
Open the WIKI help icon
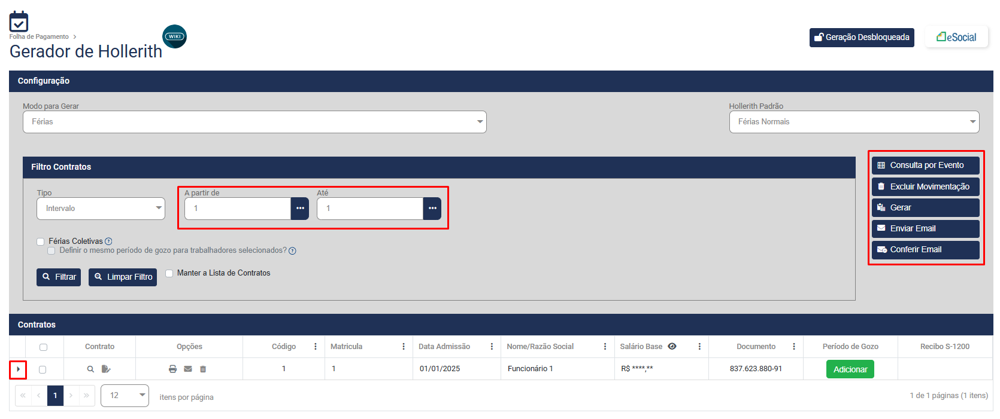174,36
